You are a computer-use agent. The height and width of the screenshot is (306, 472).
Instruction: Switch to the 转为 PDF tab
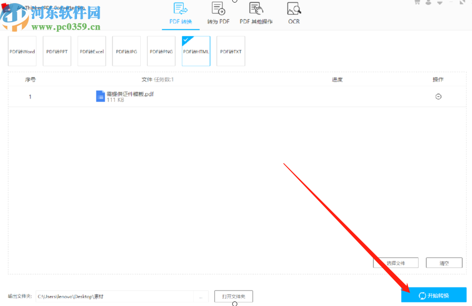coord(218,14)
